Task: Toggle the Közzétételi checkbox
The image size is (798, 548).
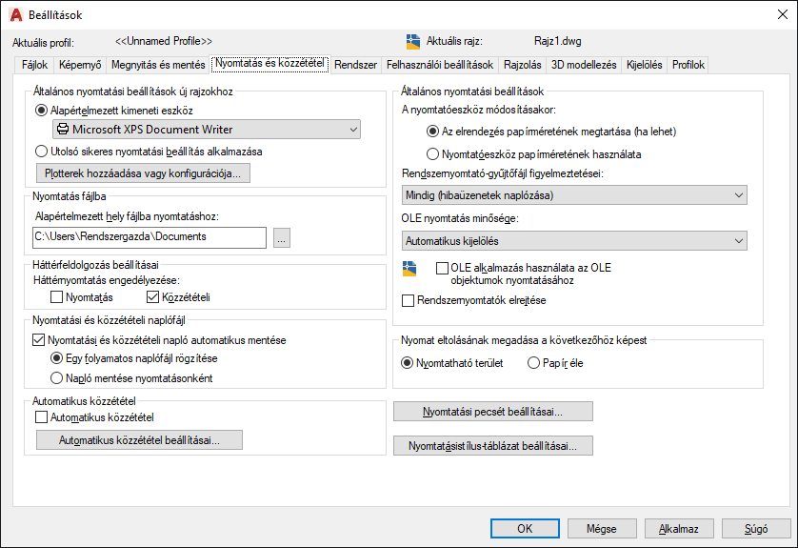Action: pos(152,297)
